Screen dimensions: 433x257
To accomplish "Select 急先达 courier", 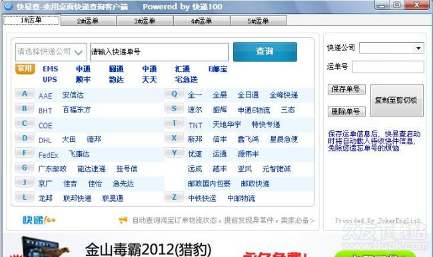I will (123, 184).
